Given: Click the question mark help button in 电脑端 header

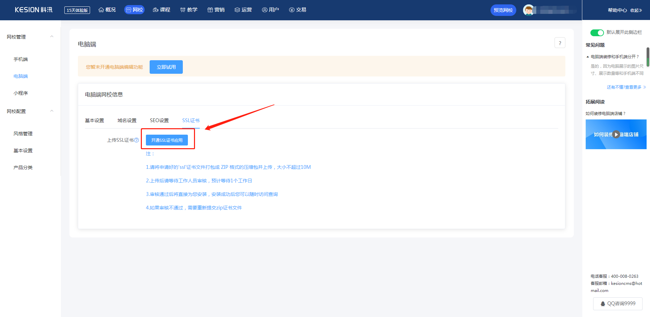Looking at the screenshot, I should coord(560,43).
